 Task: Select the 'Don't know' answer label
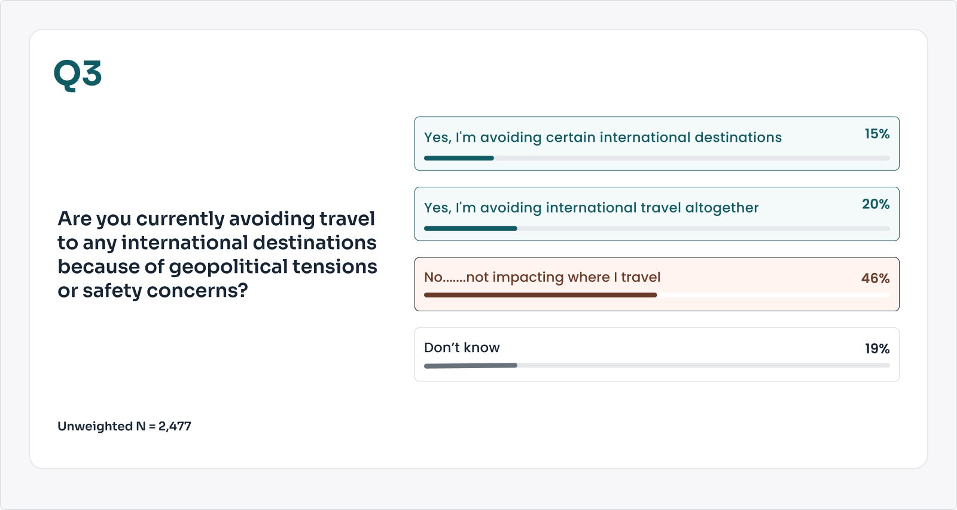click(462, 348)
